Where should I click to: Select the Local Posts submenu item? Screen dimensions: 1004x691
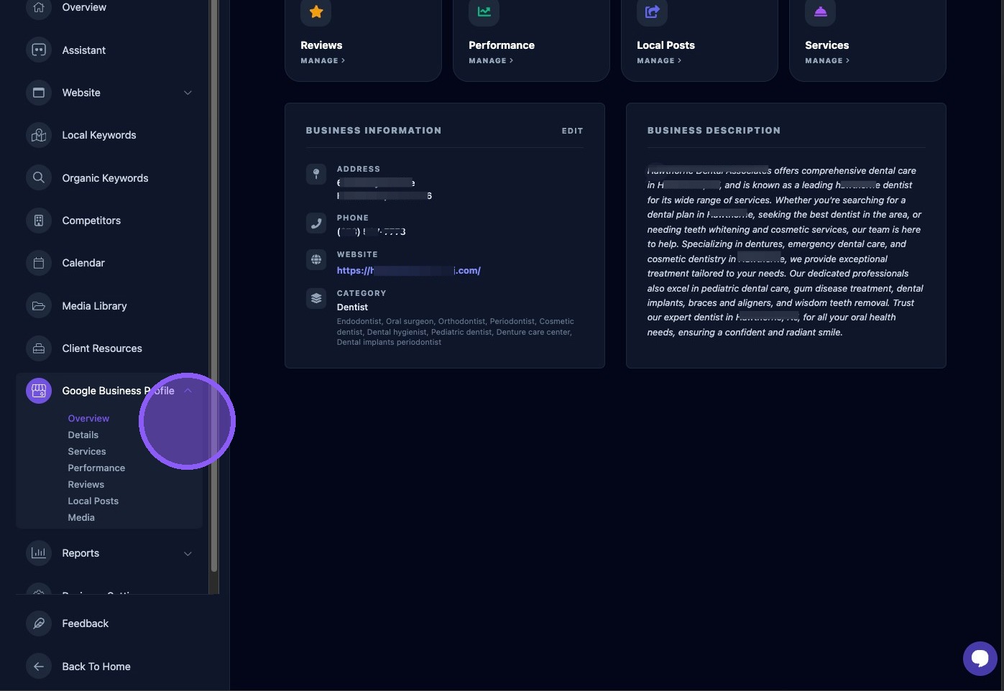click(x=93, y=501)
